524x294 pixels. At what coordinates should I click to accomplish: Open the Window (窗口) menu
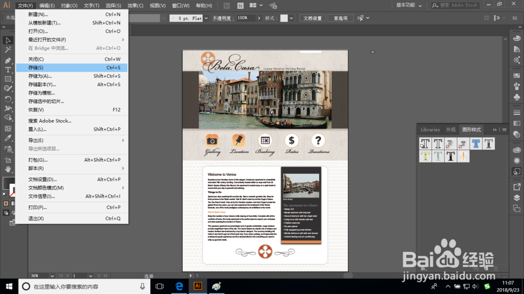click(x=180, y=6)
